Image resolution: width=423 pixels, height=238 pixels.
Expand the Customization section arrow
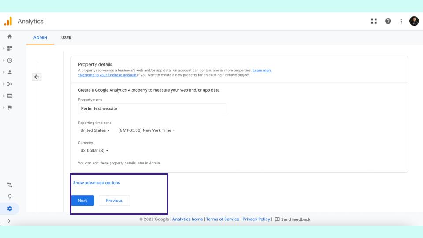pyautogui.click(x=4, y=48)
